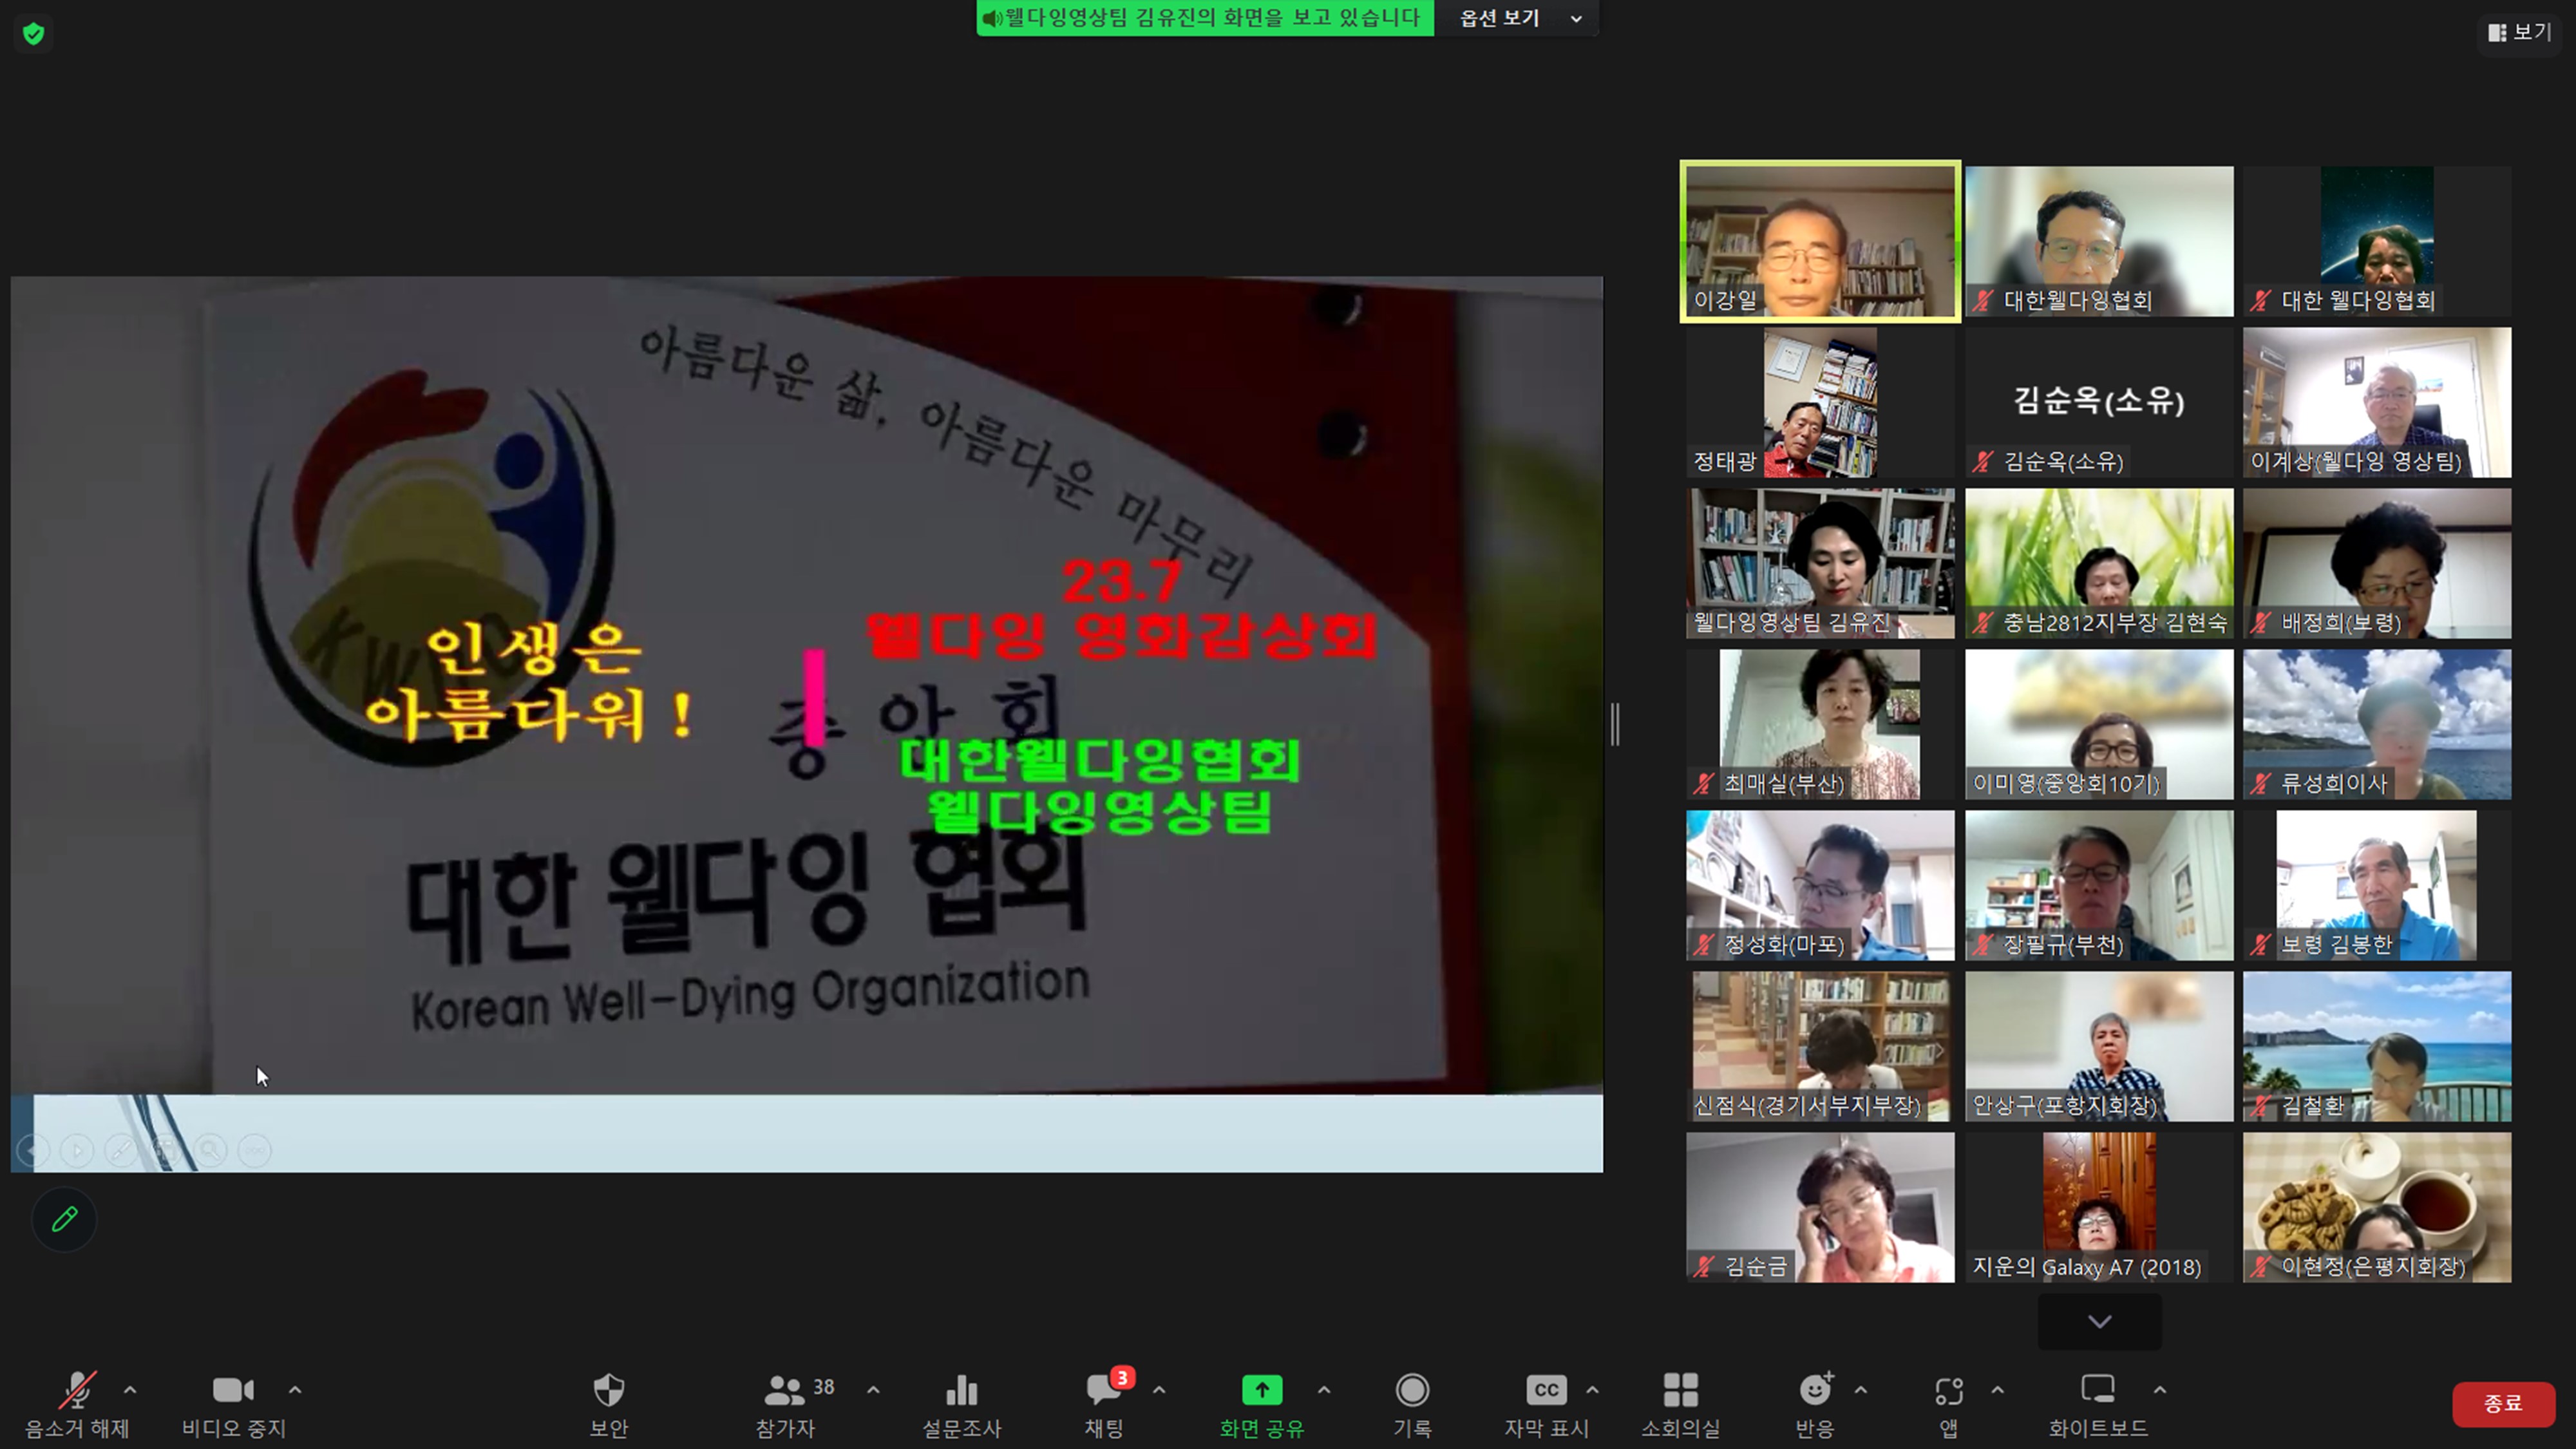Screen dimensions: 2576x1449
Task: Click the shared slideshow next arrow control
Action: [x=77, y=1150]
